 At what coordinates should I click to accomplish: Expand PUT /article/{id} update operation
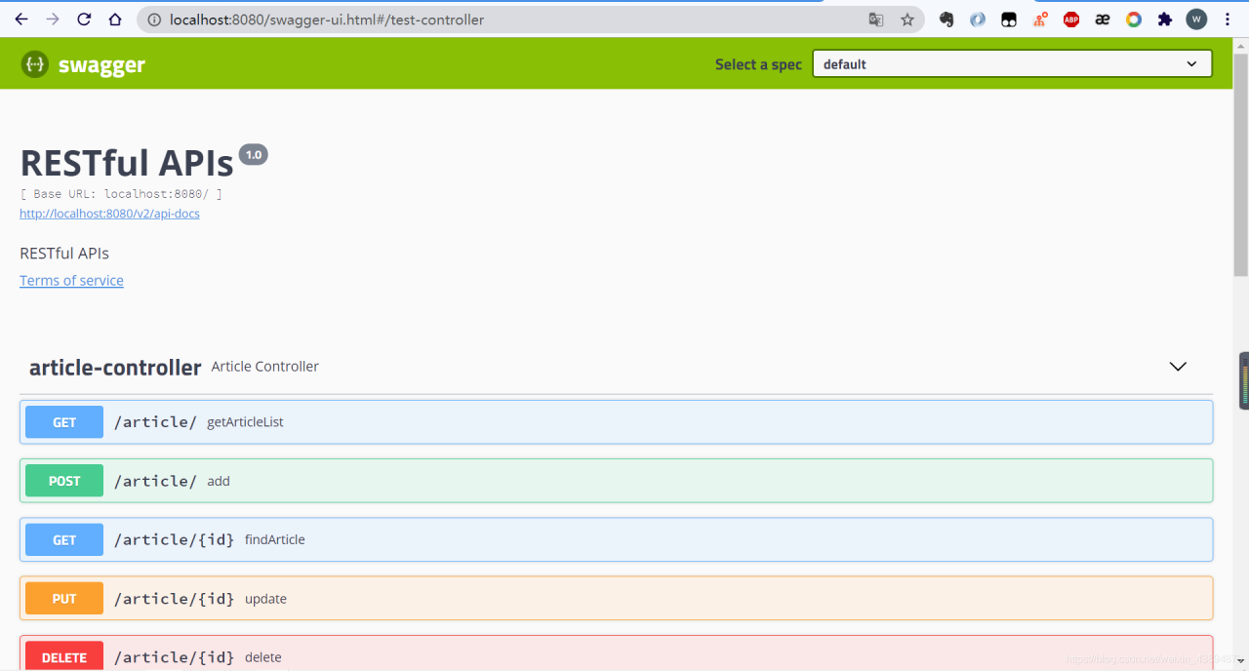click(x=616, y=598)
